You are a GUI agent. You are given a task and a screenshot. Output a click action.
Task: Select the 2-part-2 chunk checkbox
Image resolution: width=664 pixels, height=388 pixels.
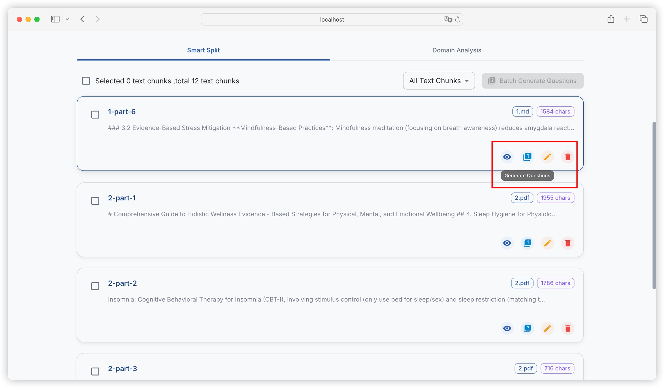(x=95, y=286)
